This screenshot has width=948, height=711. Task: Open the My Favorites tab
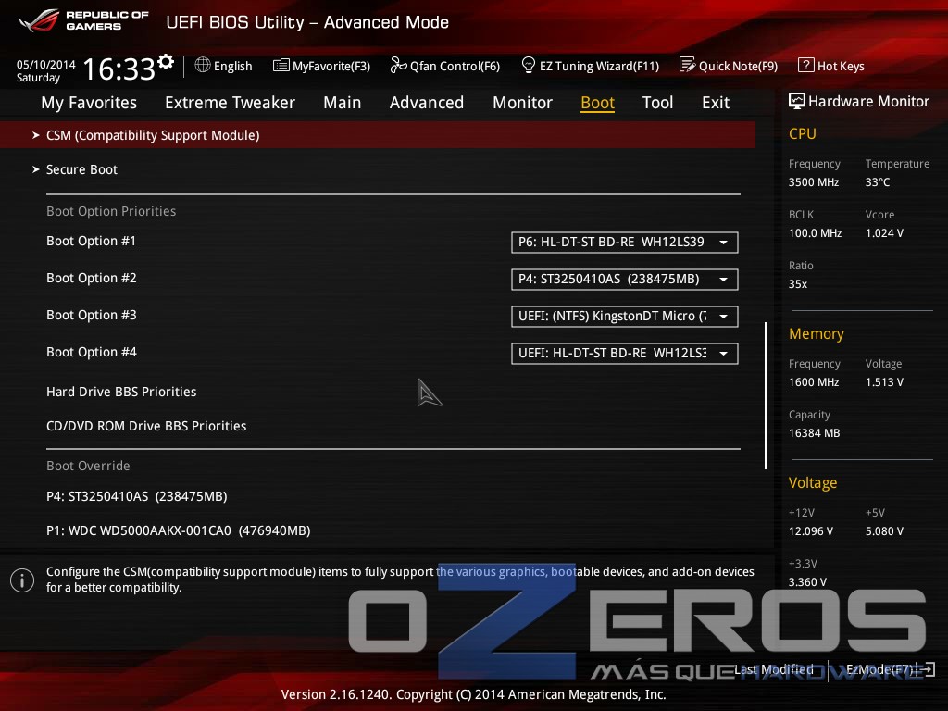[x=89, y=103]
